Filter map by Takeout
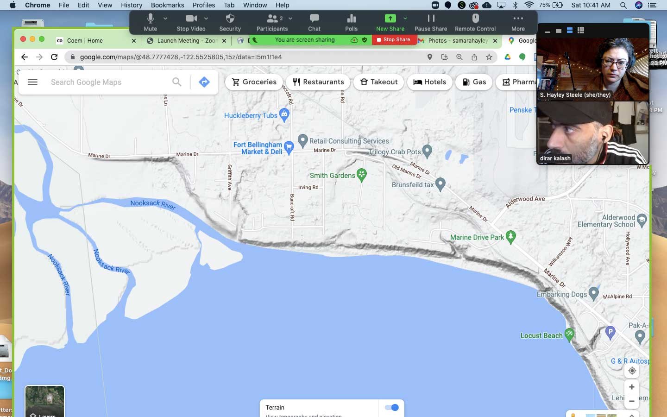Viewport: 667px width, 417px height. 379,82
